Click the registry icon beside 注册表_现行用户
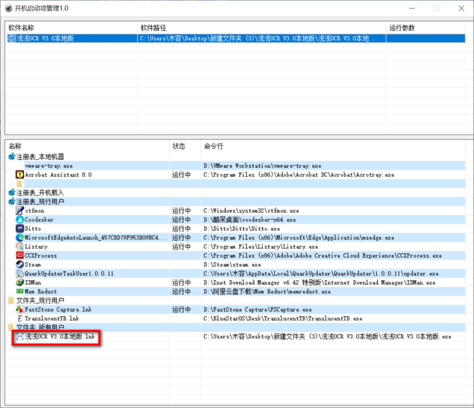This screenshot has height=408, width=474. pyautogui.click(x=12, y=201)
